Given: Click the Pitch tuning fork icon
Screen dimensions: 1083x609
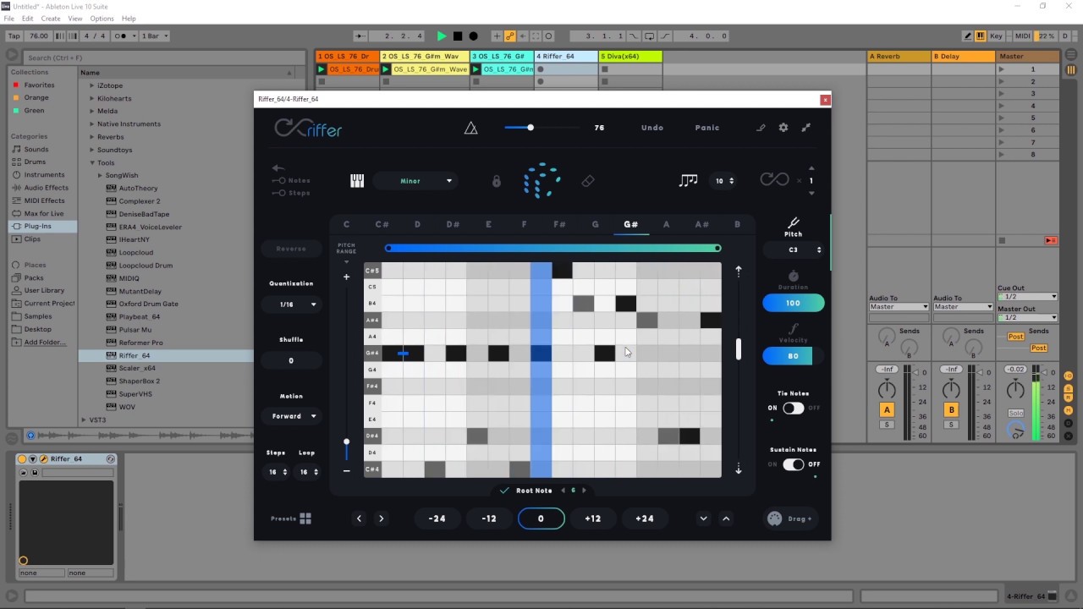Looking at the screenshot, I should (x=793, y=222).
